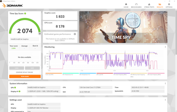Click the Load button
The image size is (177, 112).
coord(17,68)
